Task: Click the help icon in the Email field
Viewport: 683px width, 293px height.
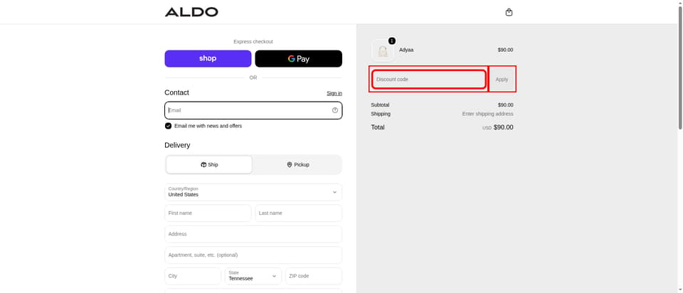Action: click(335, 110)
